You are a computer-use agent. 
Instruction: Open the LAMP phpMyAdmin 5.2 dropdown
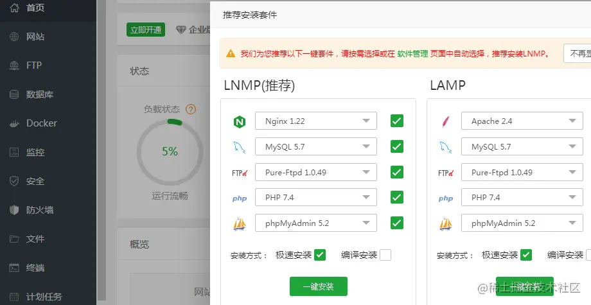click(522, 223)
